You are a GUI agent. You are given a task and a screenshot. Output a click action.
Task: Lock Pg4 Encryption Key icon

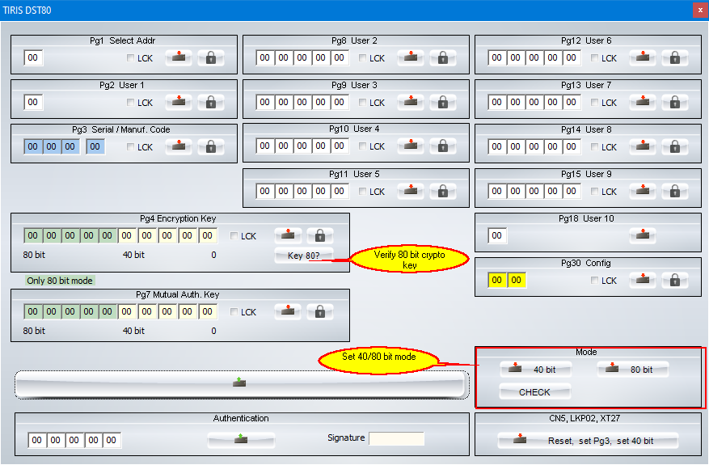tap(319, 235)
